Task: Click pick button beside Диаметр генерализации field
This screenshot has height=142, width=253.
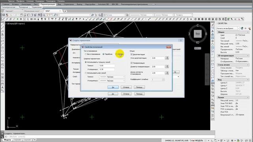Action: click(167, 67)
